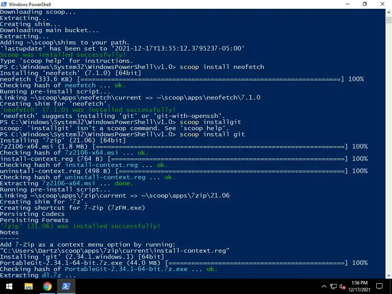Screen dimensions: 392x294
Task: Click the install-context.reg (764 B) progress line
Action: pos(184,159)
